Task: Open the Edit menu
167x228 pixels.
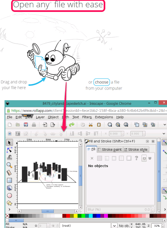Action: [x=19, y=117]
